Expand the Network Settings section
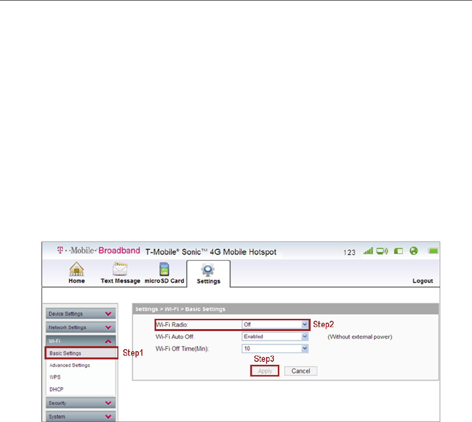This screenshot has width=472, height=422. (81, 327)
